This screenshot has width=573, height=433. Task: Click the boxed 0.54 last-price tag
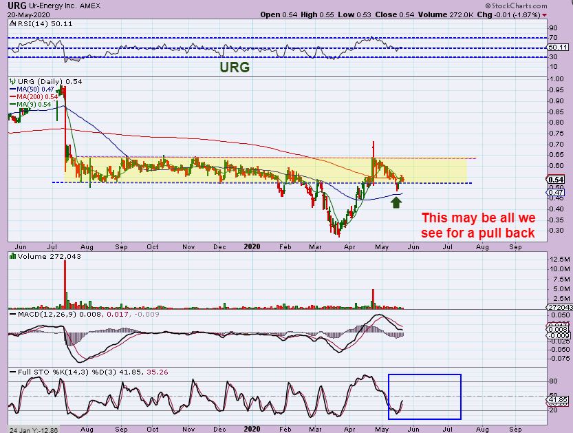[x=556, y=180]
